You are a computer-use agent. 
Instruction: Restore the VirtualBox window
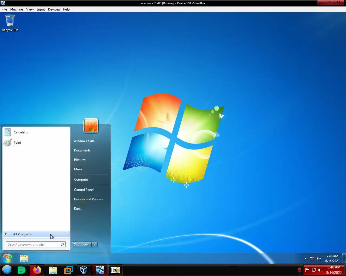[x=328, y=3]
